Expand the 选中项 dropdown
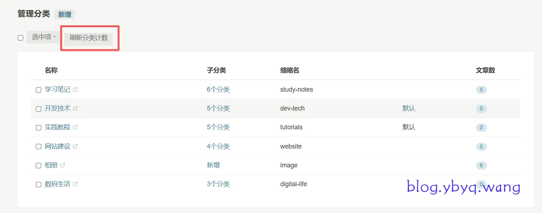Image resolution: width=542 pixels, height=213 pixels. [x=44, y=37]
